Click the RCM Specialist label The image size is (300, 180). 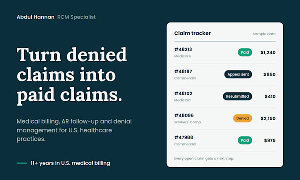[76, 17]
